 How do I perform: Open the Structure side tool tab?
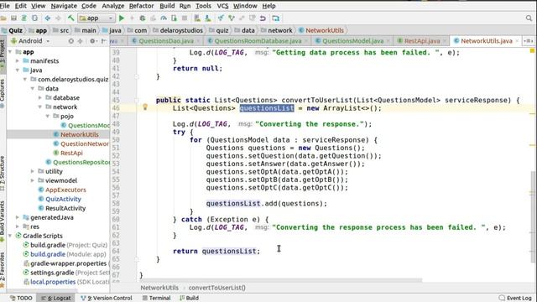click(x=3, y=174)
